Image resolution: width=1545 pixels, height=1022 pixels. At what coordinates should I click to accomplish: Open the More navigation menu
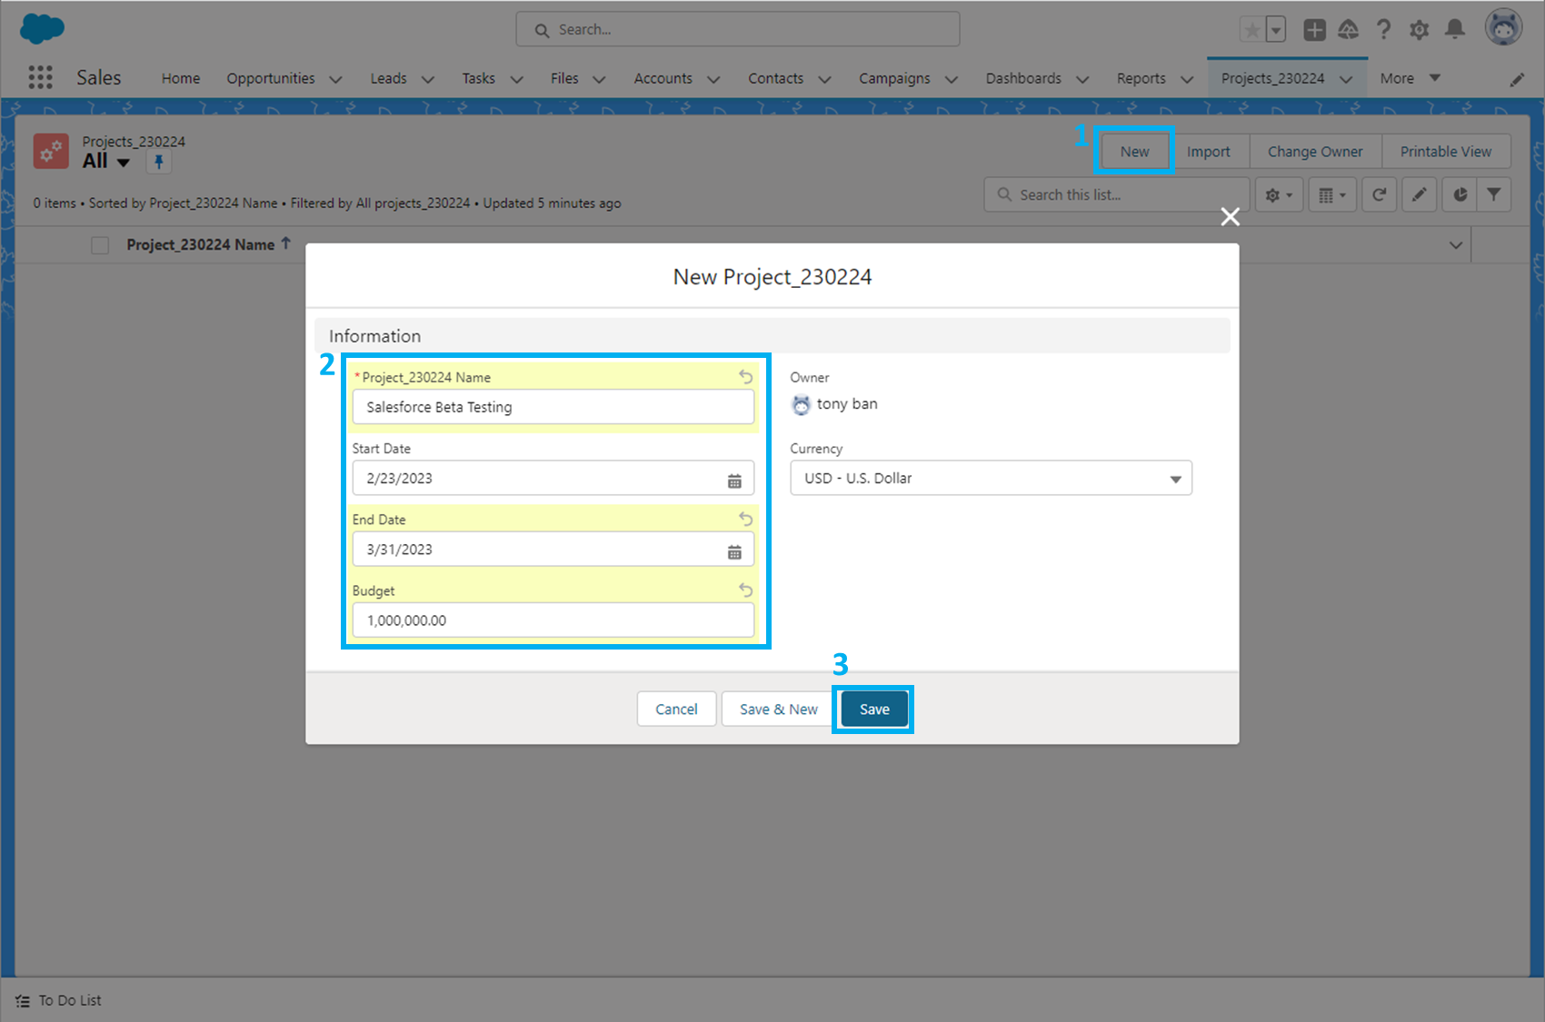pyautogui.click(x=1410, y=78)
